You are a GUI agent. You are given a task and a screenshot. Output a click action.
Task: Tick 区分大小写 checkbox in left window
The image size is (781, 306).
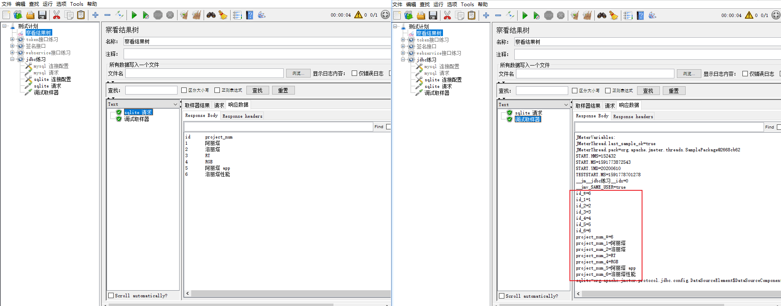(184, 90)
